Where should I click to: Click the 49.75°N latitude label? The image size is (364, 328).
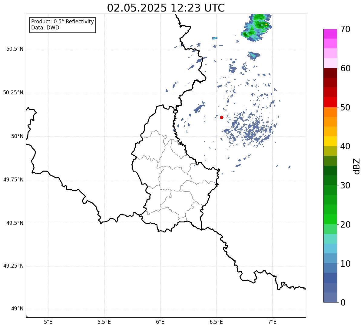point(13,180)
